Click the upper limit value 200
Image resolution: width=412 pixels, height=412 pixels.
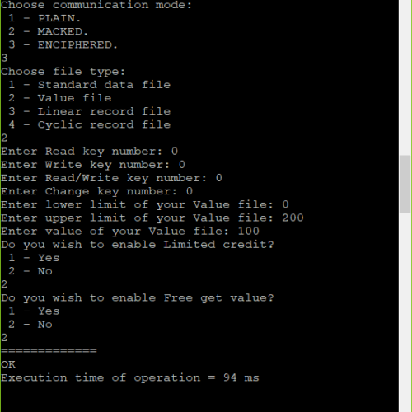[x=293, y=218]
